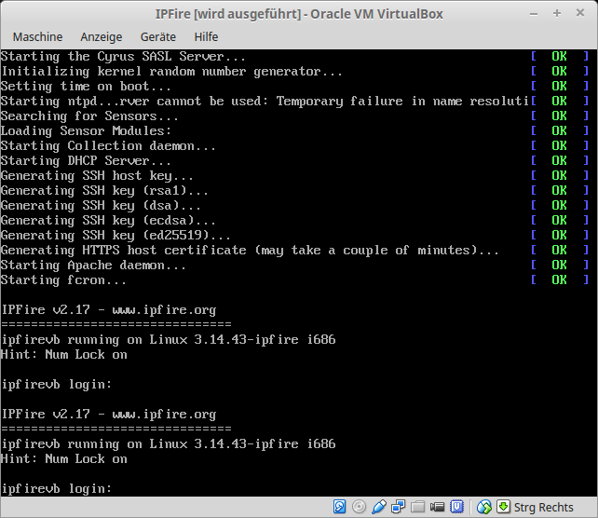The image size is (598, 518).
Task: Maximize the VirtualBox window with plus button
Action: (557, 13)
